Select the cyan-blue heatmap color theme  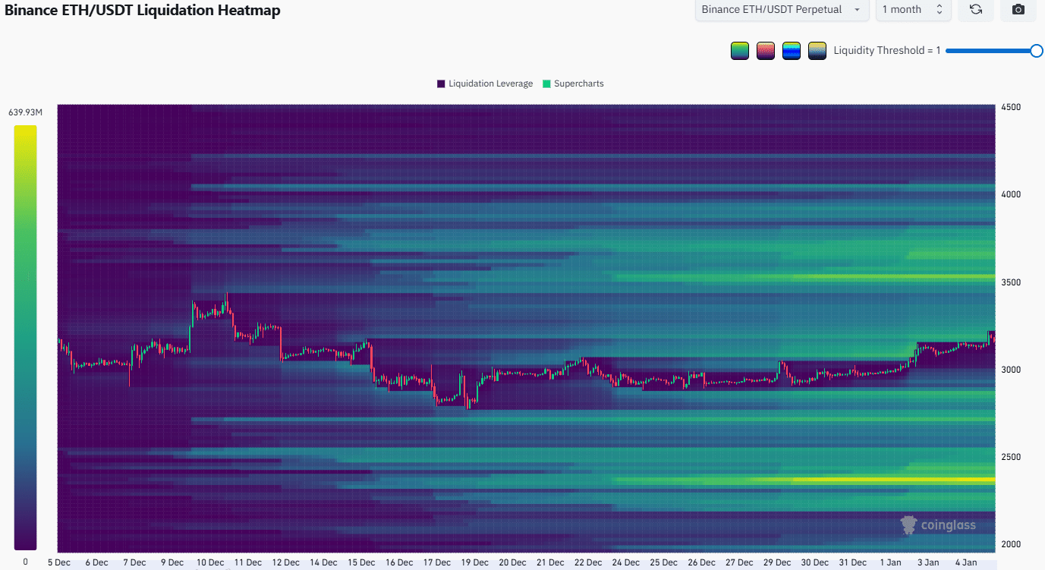[x=791, y=51]
